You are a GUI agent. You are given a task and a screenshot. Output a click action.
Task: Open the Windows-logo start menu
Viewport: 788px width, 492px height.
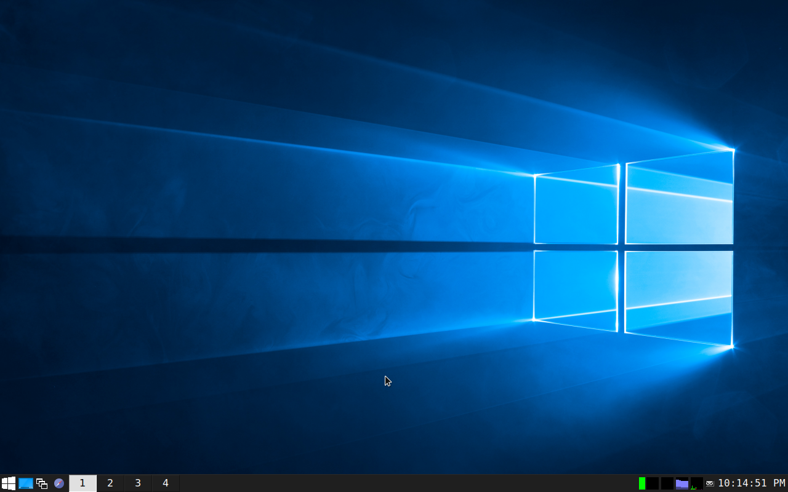click(x=9, y=483)
